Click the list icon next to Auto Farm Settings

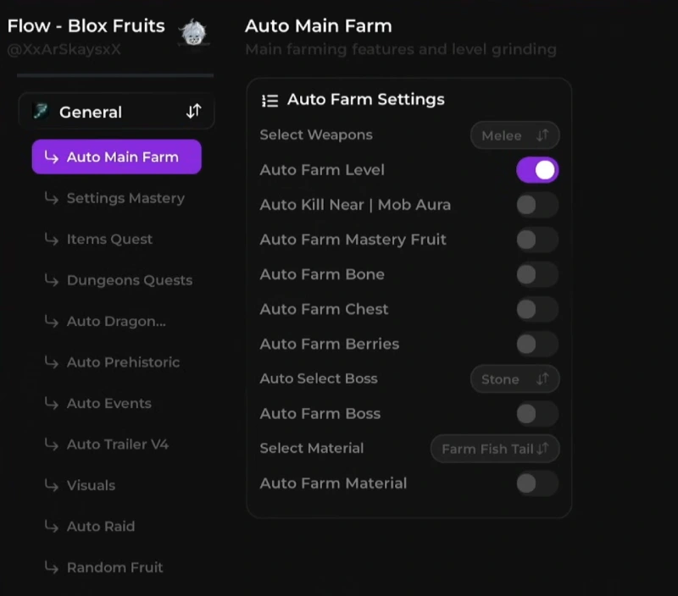pos(270,100)
